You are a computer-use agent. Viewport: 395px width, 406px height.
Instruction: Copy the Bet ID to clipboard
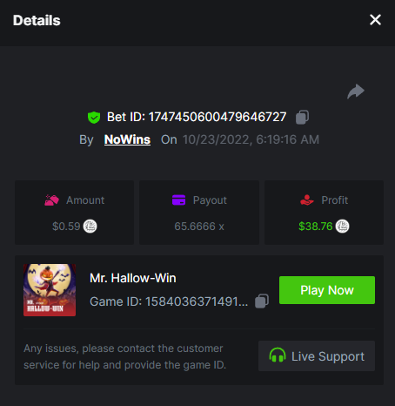(302, 118)
